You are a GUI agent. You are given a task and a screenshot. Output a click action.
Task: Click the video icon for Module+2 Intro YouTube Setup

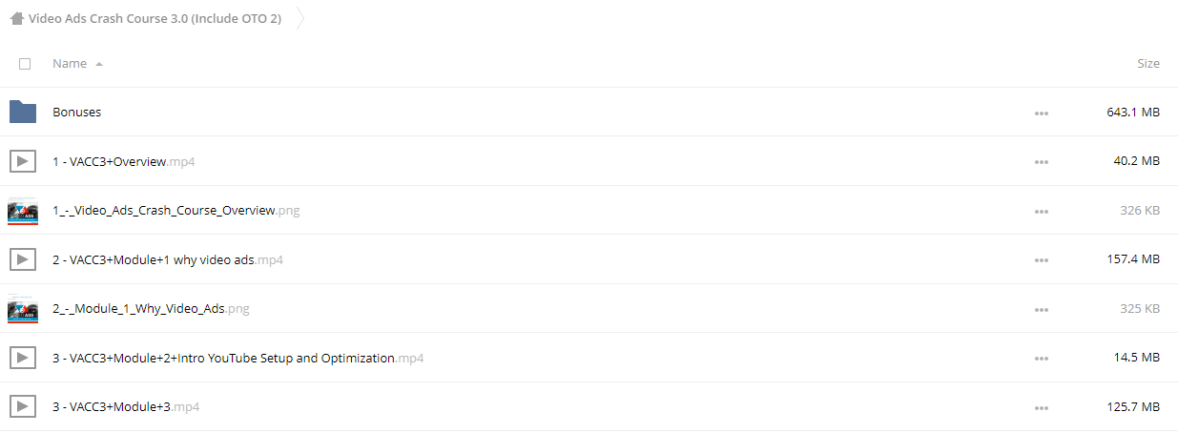point(23,359)
